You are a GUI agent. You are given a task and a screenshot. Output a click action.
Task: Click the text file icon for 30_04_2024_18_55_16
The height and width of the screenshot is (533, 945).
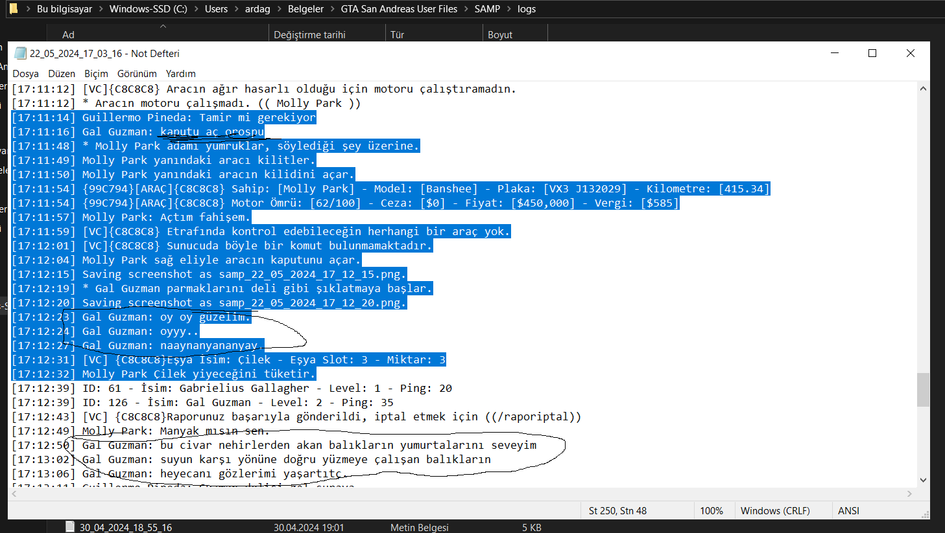(70, 527)
